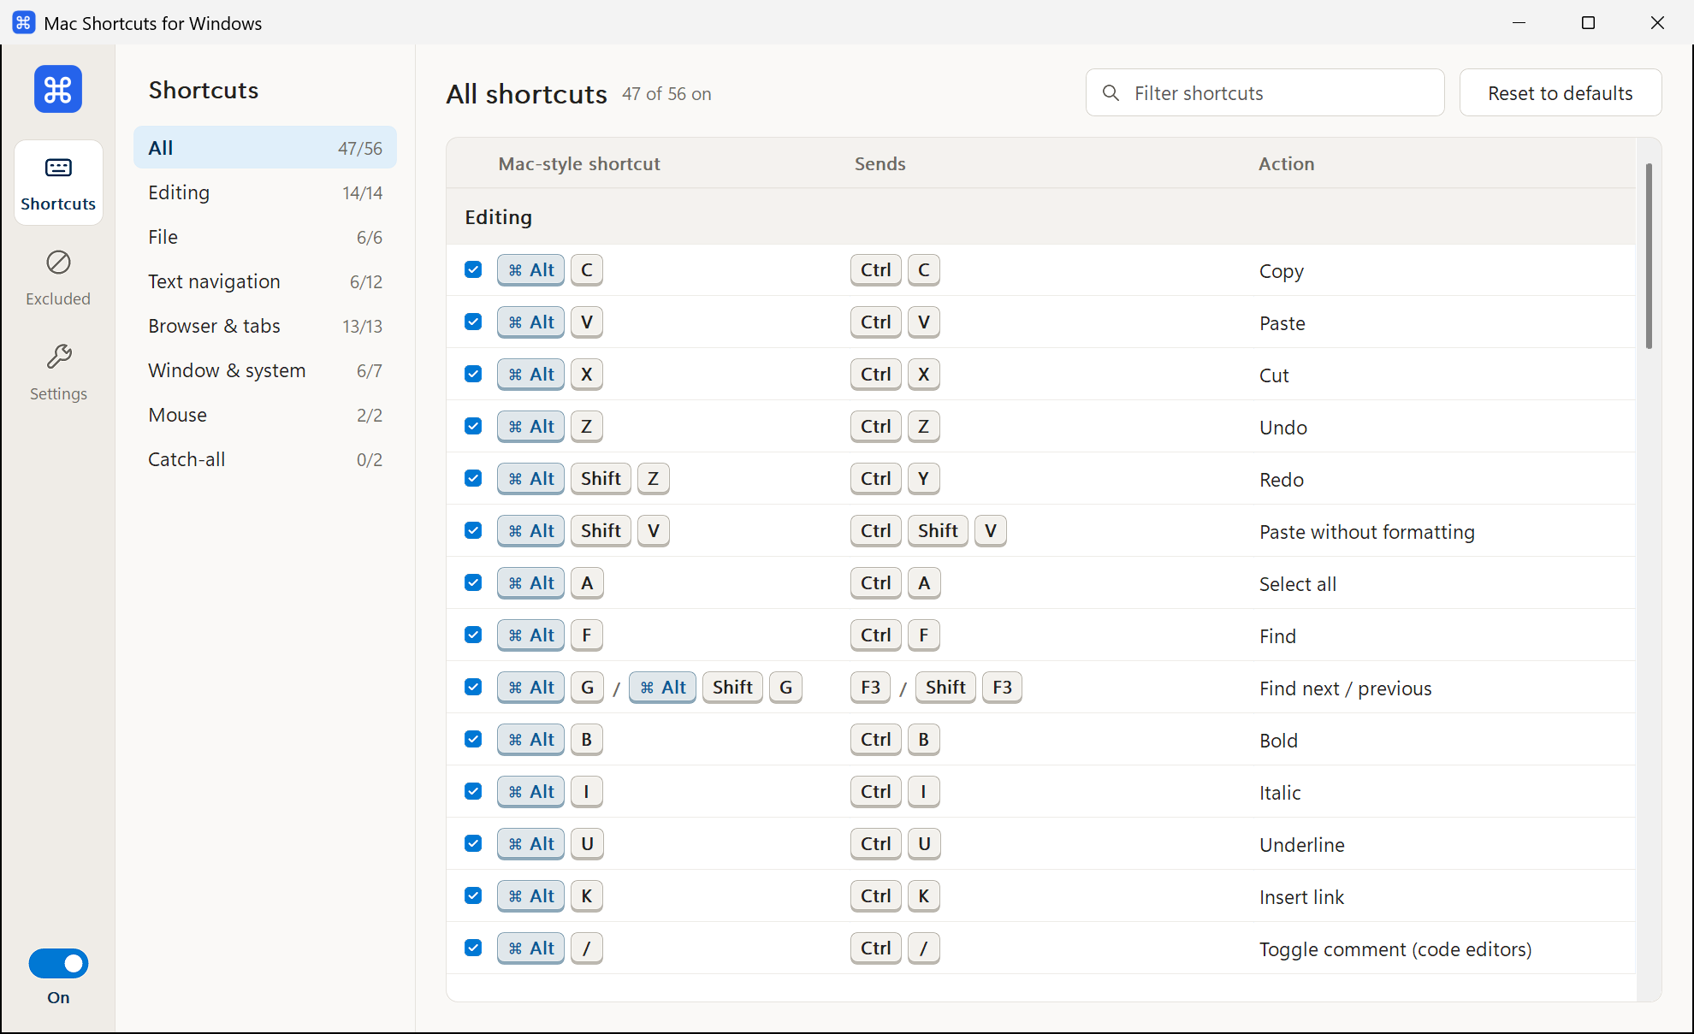Uncheck the Insert link shortcut checkbox

tap(473, 895)
